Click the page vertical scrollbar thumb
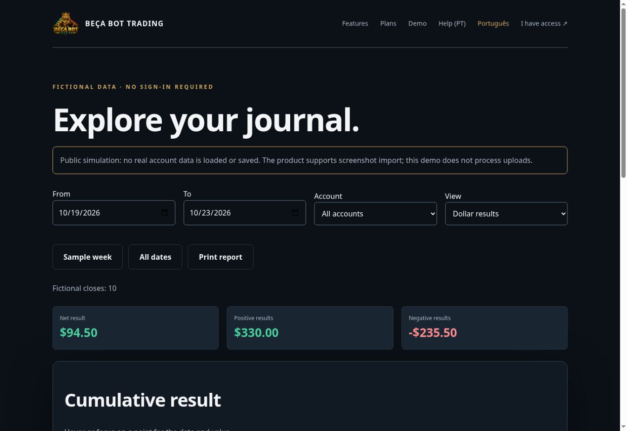The height and width of the screenshot is (431, 627). tap(623, 93)
